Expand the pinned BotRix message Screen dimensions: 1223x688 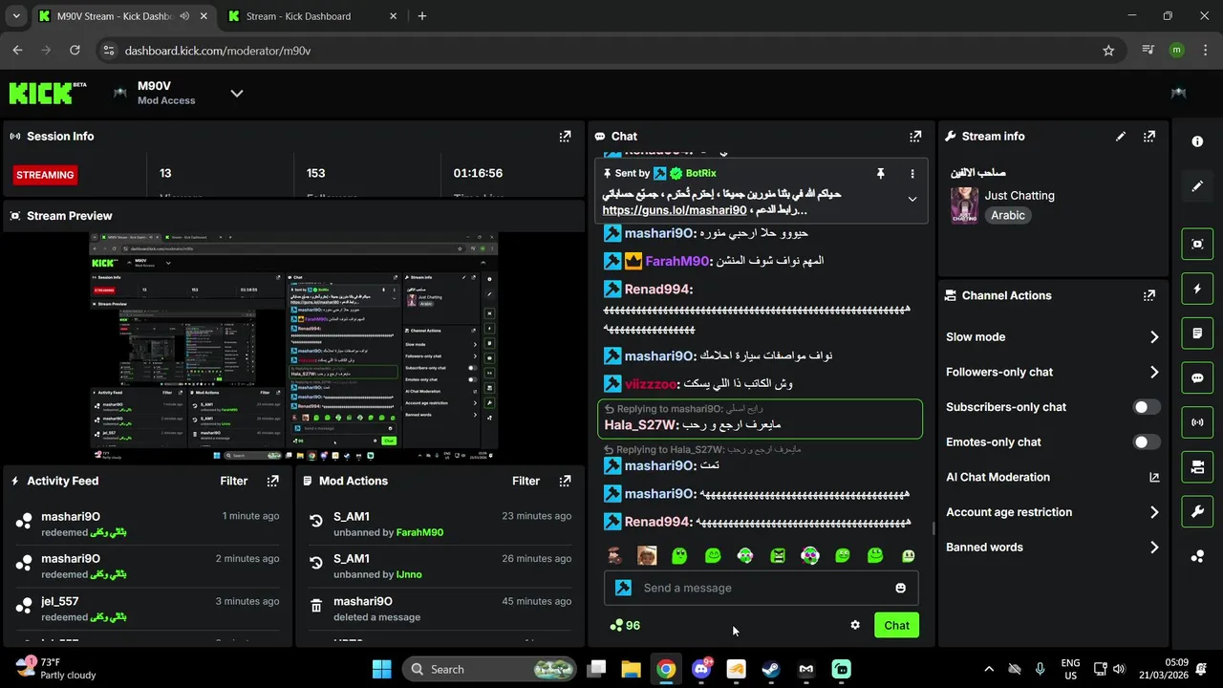(x=912, y=200)
